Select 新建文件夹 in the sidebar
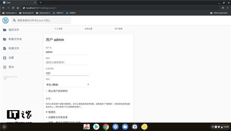The image size is (231, 131). pos(15,39)
